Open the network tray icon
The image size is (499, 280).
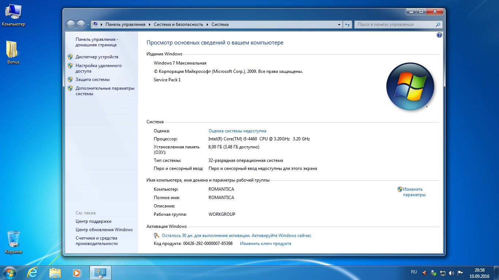click(443, 272)
